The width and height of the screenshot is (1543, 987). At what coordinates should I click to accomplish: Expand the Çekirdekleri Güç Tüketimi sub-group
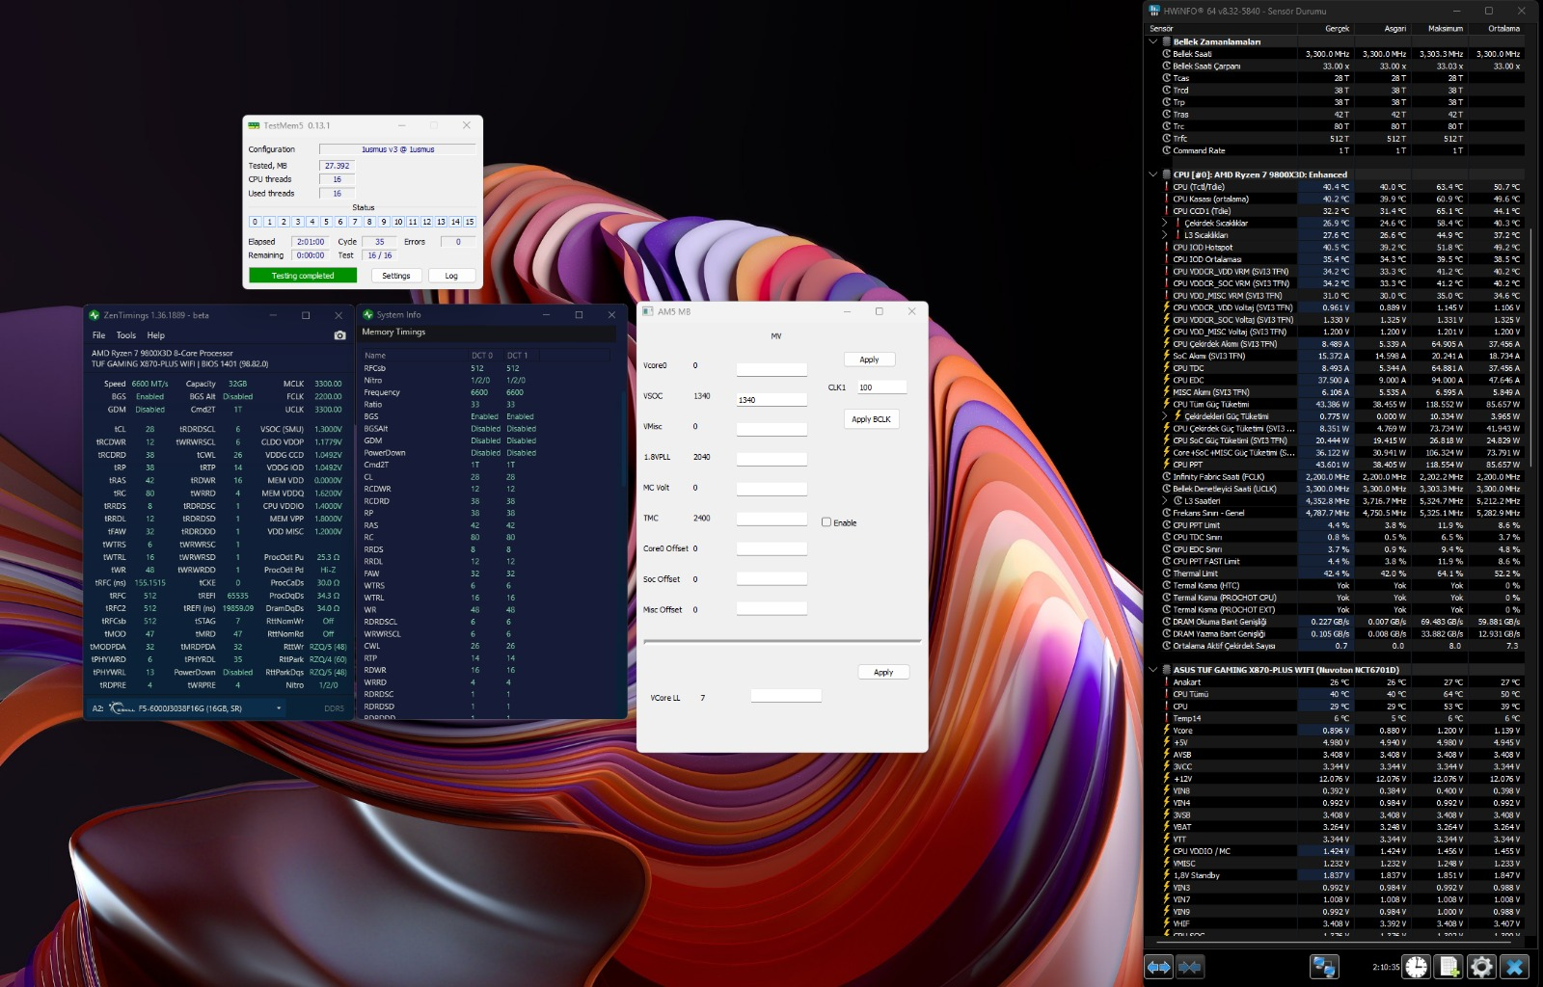(x=1165, y=416)
